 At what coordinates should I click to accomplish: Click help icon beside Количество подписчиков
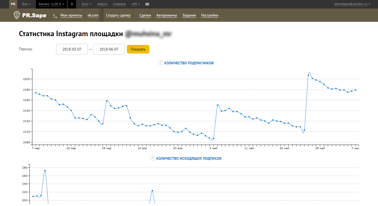pos(161,63)
